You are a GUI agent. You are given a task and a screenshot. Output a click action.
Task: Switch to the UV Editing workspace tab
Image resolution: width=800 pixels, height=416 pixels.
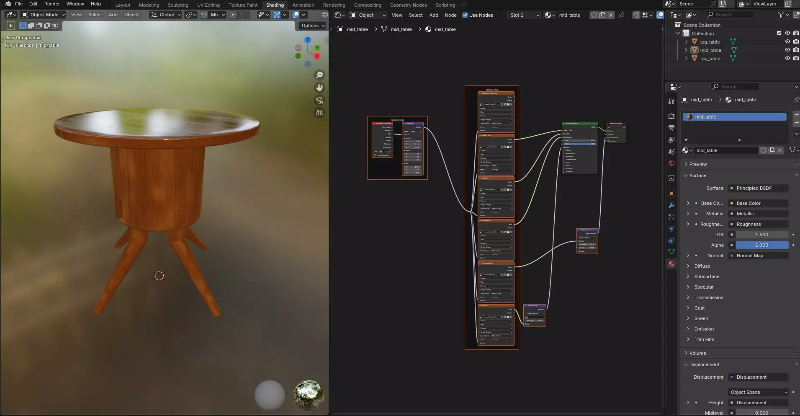208,5
